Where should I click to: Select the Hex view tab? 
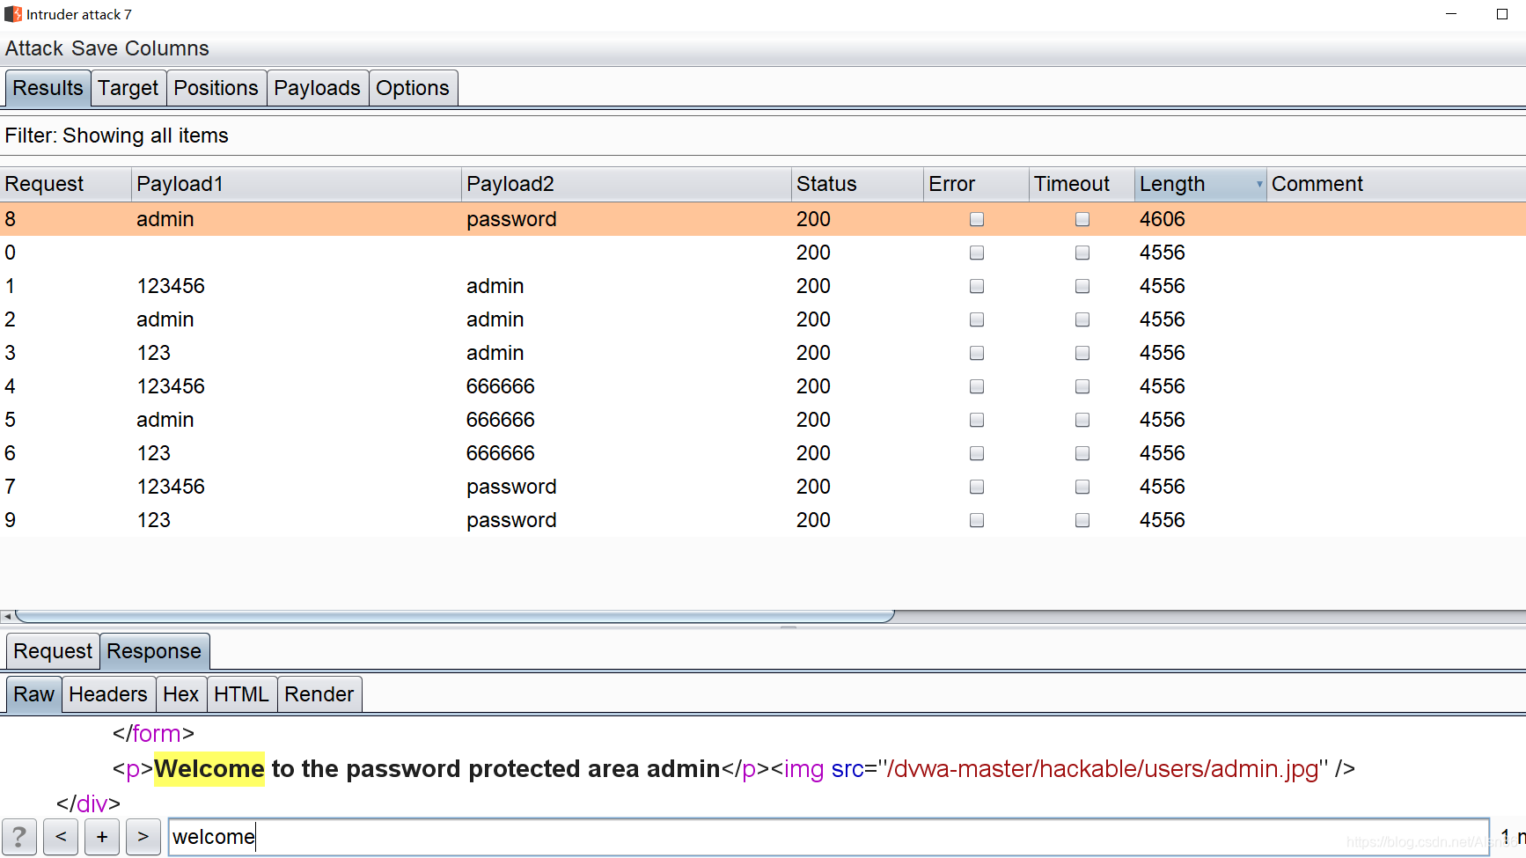(x=180, y=694)
